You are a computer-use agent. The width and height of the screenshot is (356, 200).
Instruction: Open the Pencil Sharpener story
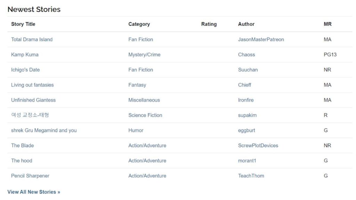pos(30,176)
